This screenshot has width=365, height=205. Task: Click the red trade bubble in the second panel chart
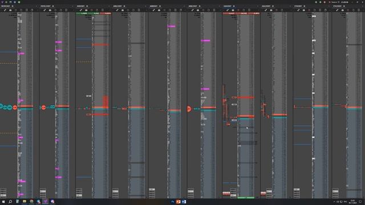(43, 108)
